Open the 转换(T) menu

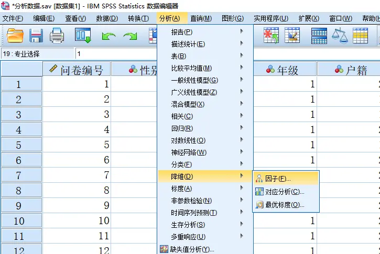(138, 18)
